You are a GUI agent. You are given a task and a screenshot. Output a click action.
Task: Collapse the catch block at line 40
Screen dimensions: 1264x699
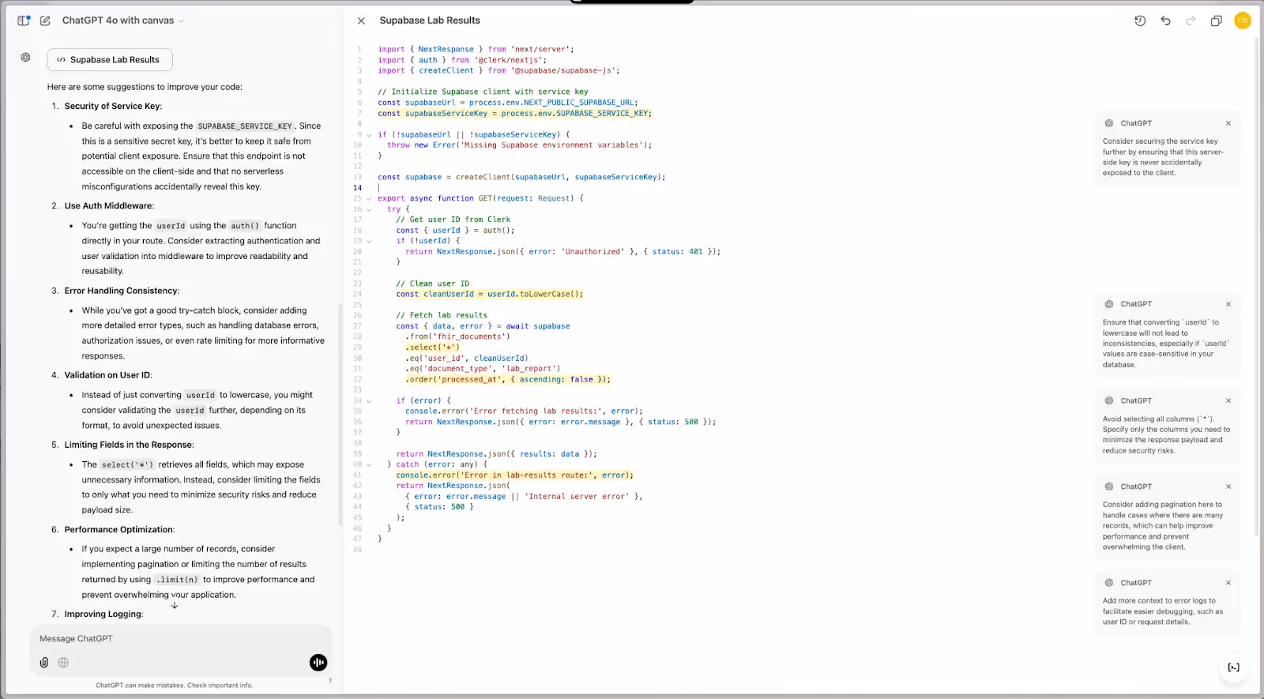coord(369,465)
